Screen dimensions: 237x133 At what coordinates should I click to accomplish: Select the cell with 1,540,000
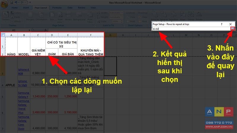click(x=38, y=93)
